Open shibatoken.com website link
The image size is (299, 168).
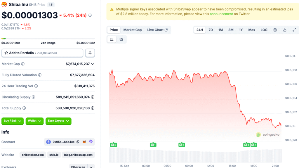point(33,155)
